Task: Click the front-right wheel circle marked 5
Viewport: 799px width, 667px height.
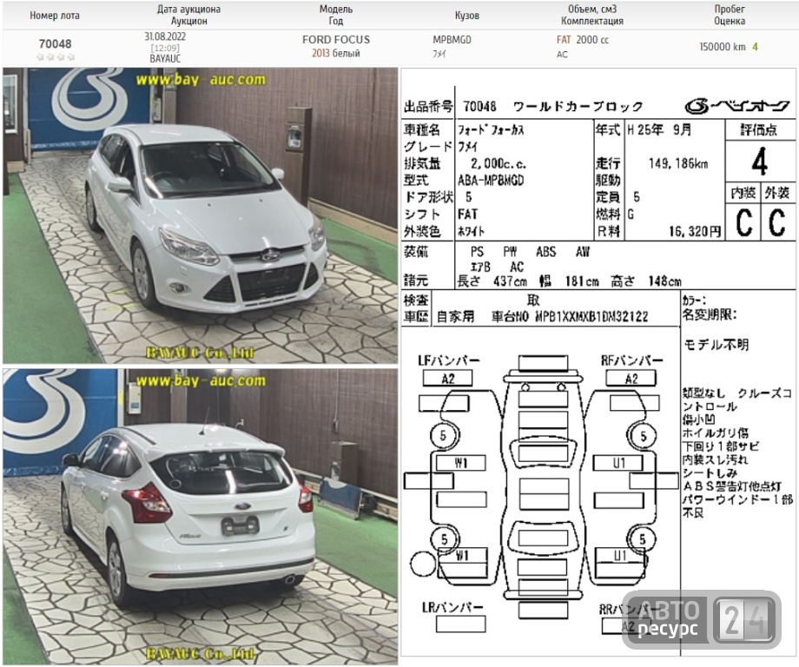Action: pos(644,436)
